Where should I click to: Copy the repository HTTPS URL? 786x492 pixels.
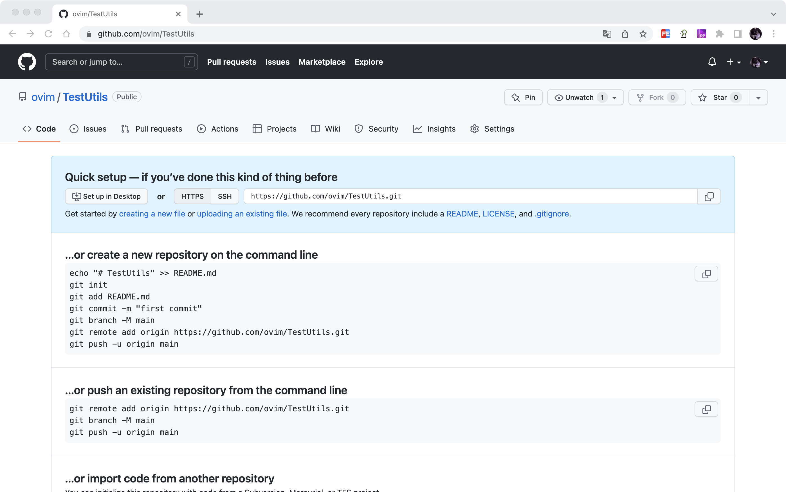pos(709,197)
